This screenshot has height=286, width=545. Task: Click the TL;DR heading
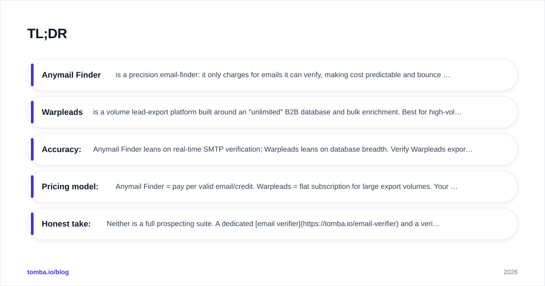[x=47, y=34]
